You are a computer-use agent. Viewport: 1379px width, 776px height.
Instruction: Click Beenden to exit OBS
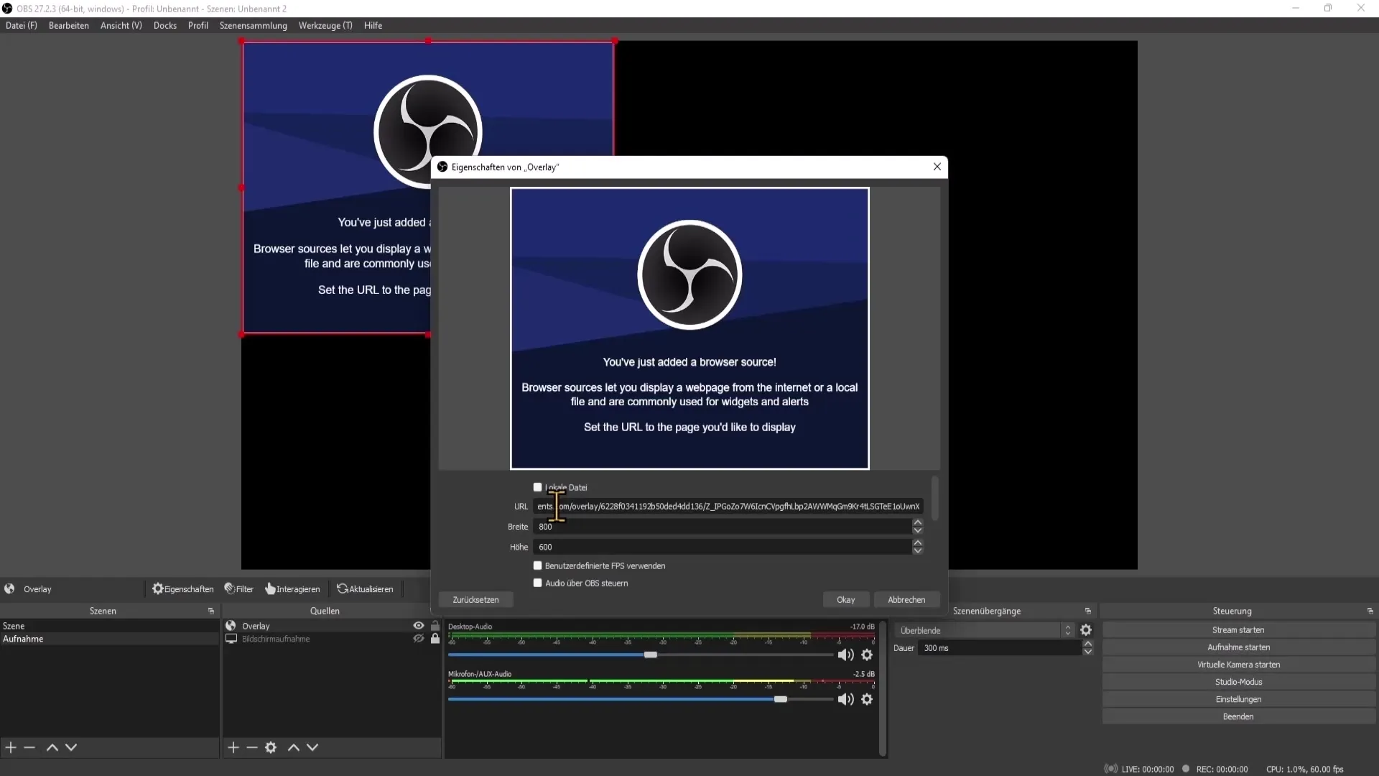(1238, 716)
